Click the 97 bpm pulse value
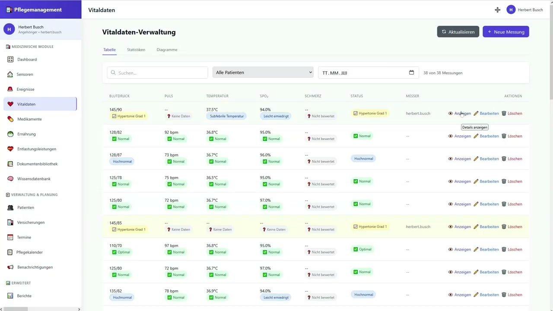Screen dimensions: 553x311 click(x=171, y=246)
